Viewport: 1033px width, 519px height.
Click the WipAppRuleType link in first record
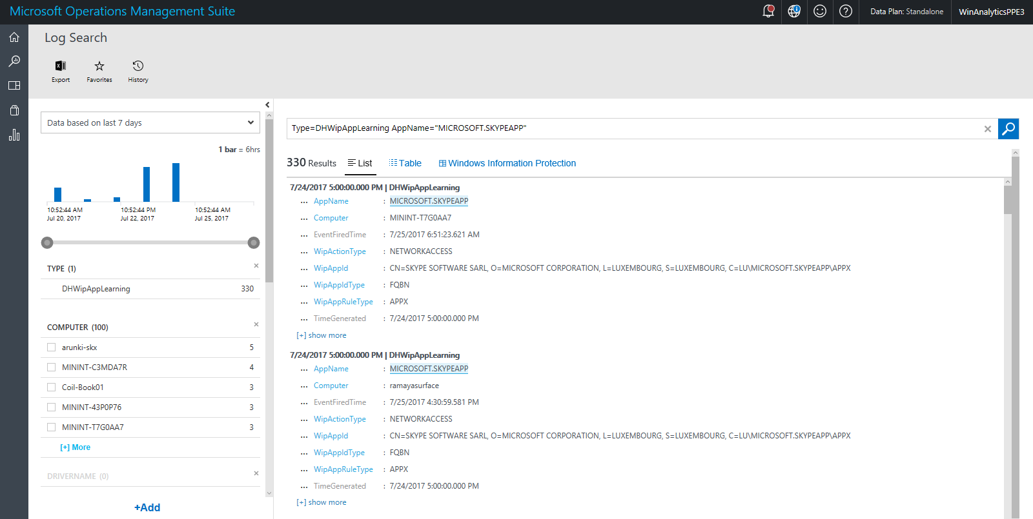click(x=343, y=302)
